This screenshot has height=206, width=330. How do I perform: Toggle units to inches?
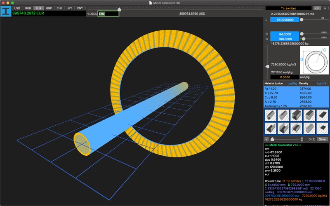(x=325, y=8)
